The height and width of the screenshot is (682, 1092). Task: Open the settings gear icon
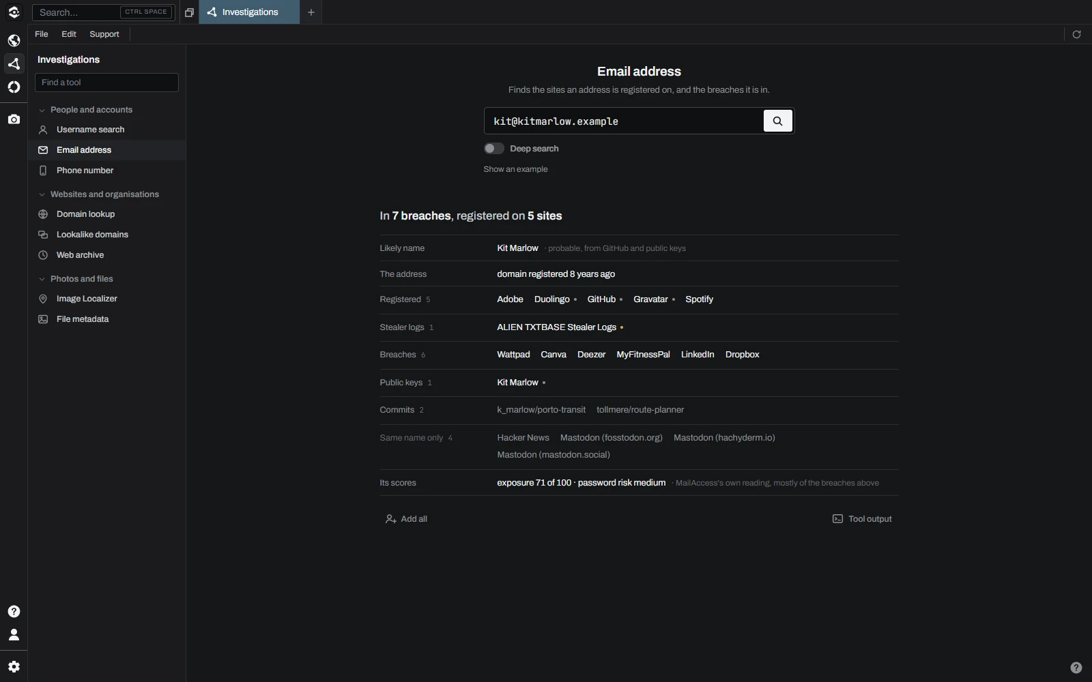pyautogui.click(x=14, y=666)
